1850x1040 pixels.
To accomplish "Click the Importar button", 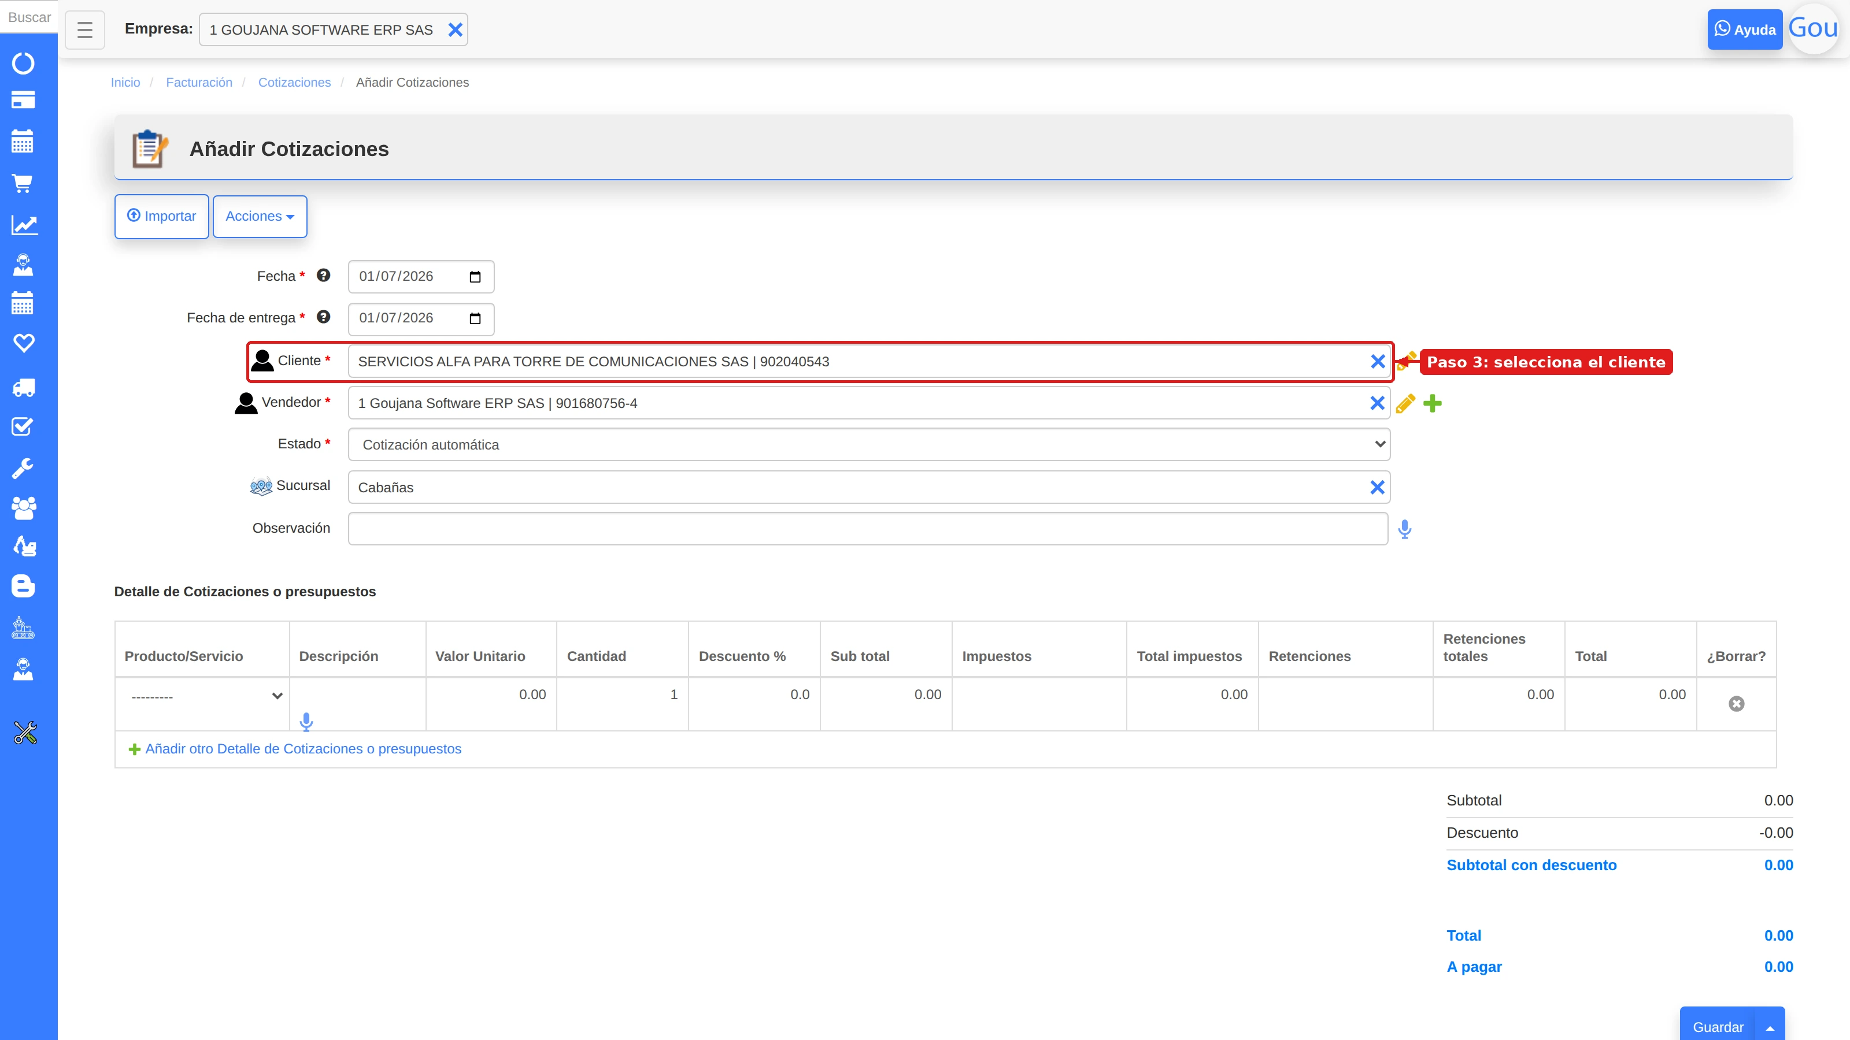I will point(162,217).
